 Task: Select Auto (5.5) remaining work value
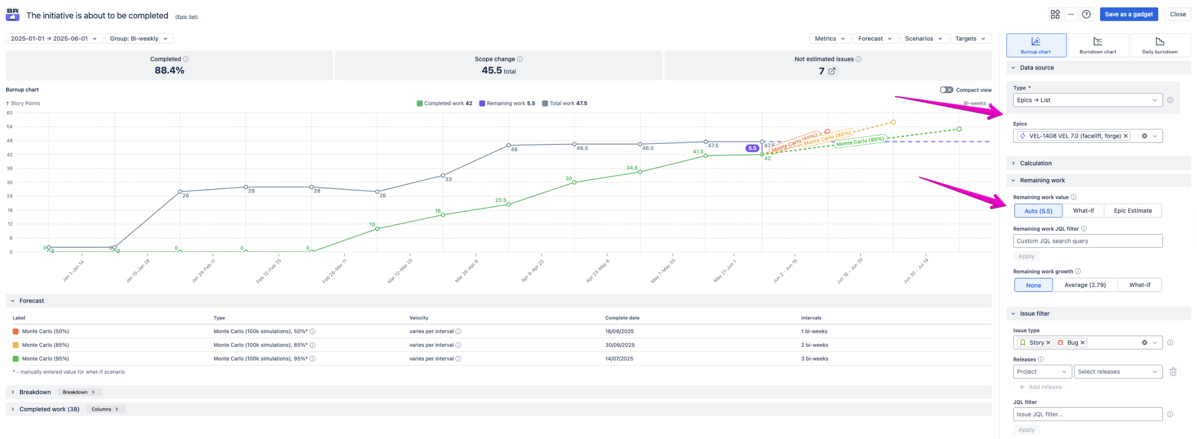point(1038,211)
